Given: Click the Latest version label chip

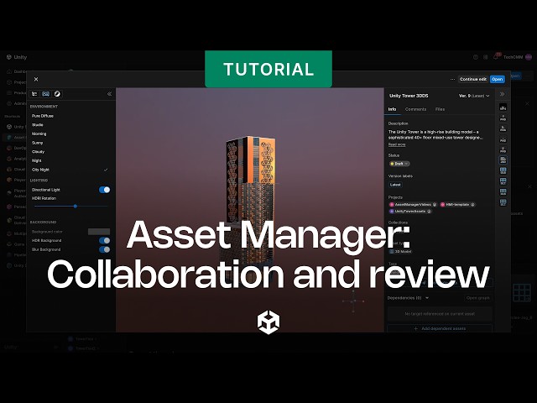Looking at the screenshot, I should [x=395, y=185].
